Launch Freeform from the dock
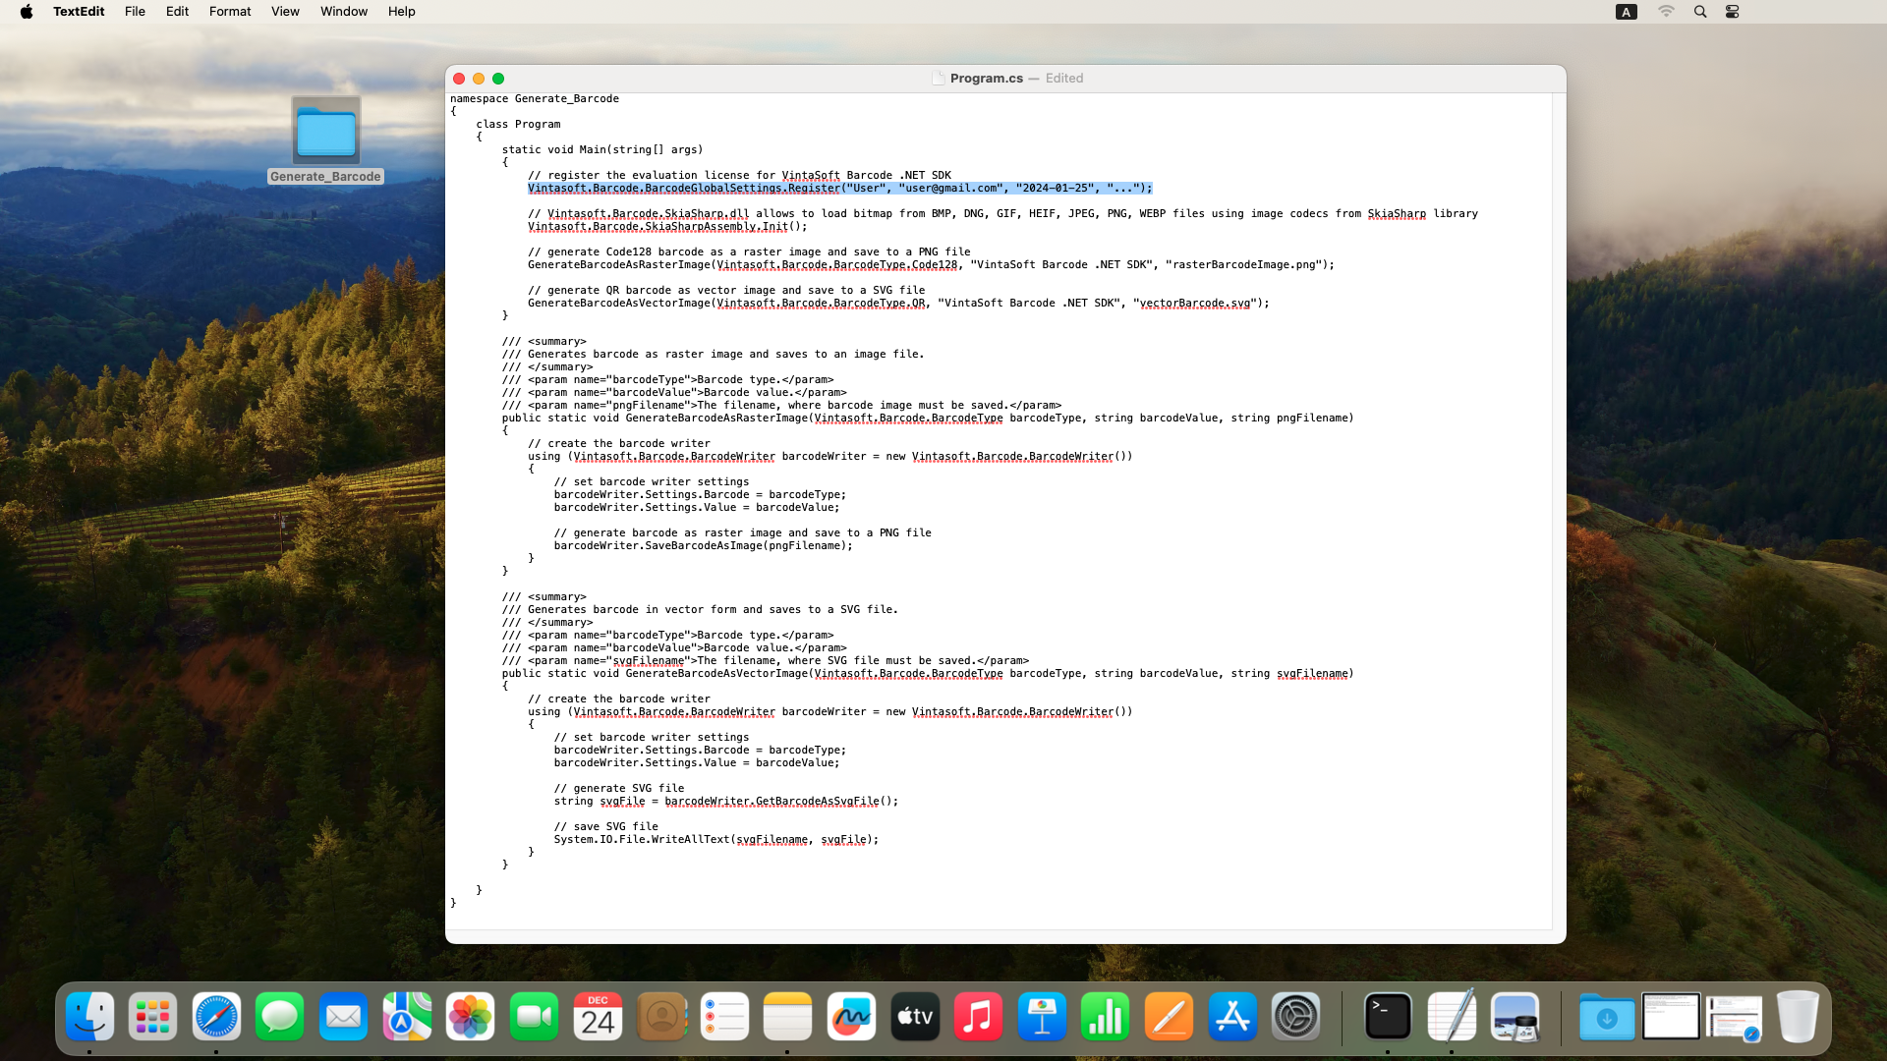Image resolution: width=1887 pixels, height=1061 pixels. click(851, 1017)
